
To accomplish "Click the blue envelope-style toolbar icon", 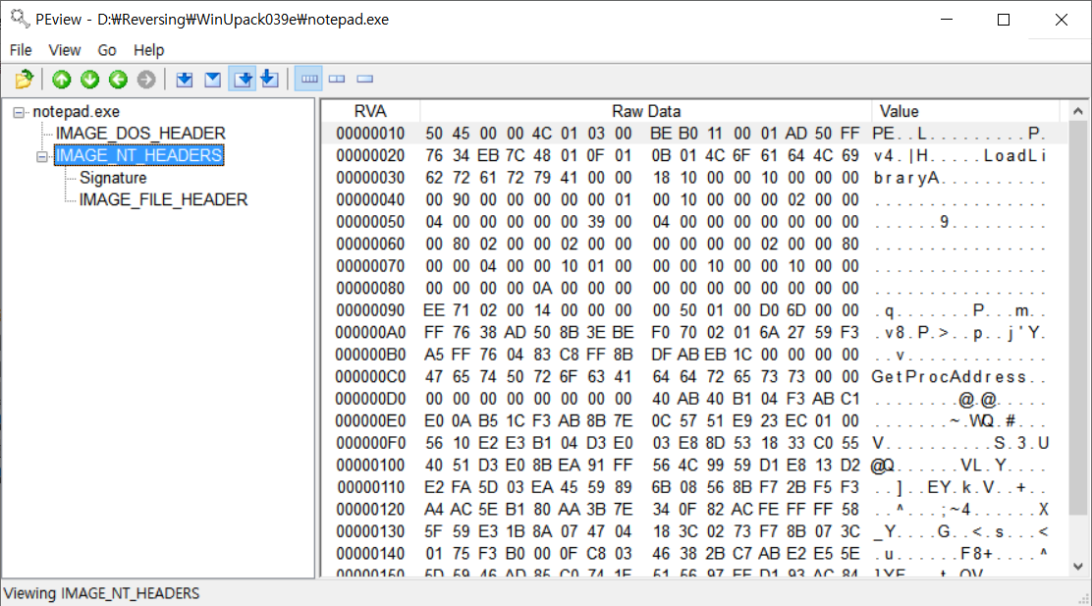I will tap(212, 80).
